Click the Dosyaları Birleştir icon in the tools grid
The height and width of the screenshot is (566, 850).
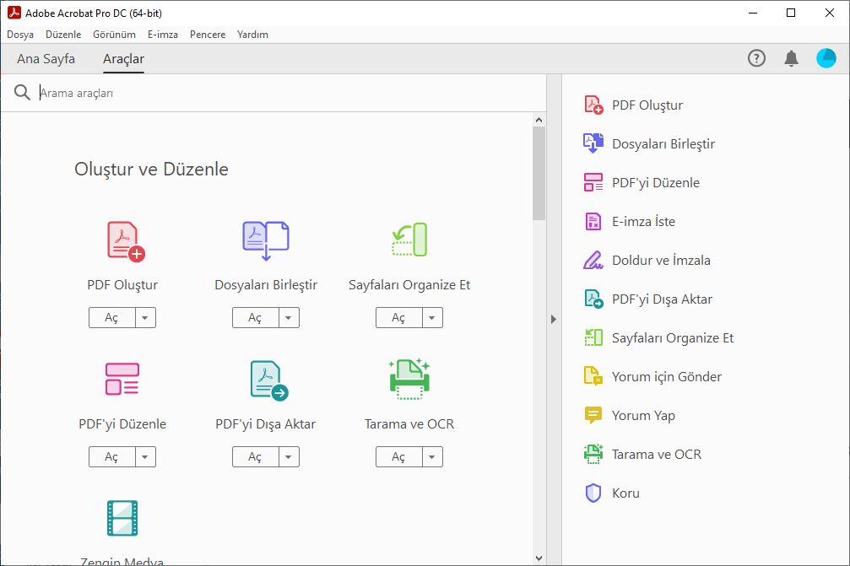tap(266, 241)
